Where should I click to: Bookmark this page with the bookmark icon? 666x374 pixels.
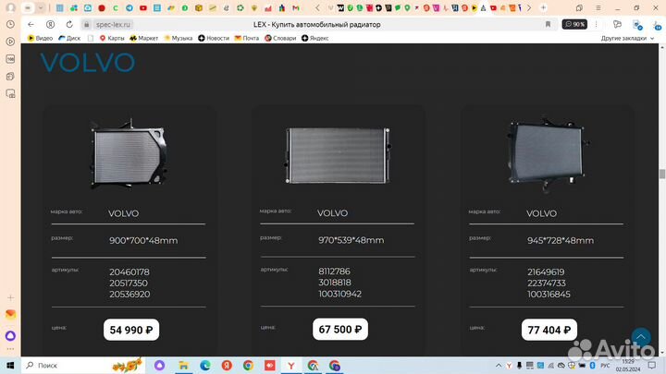pos(548,25)
